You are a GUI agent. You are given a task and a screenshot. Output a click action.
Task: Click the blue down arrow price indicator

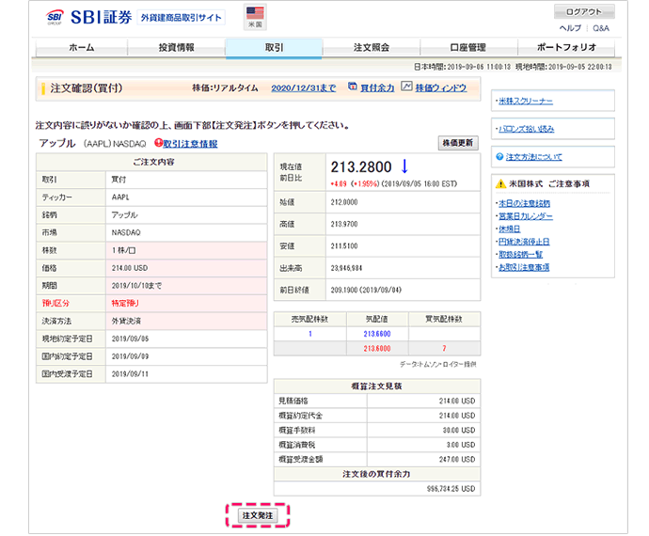[x=404, y=166]
